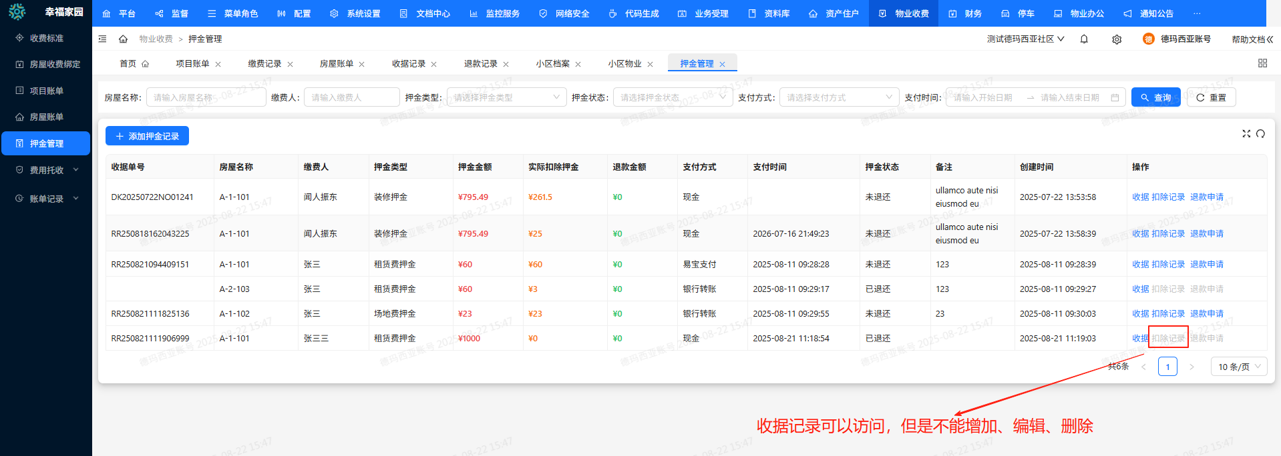
Task: Refresh the table with the reload icon
Action: (x=1260, y=134)
